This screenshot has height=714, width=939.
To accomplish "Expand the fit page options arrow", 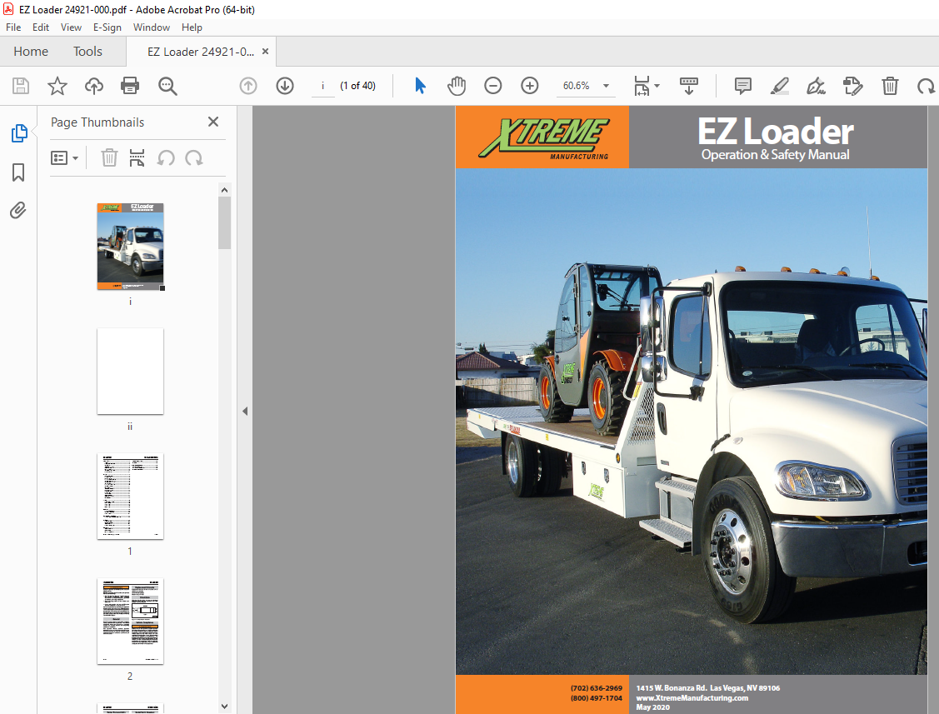I will point(657,86).
